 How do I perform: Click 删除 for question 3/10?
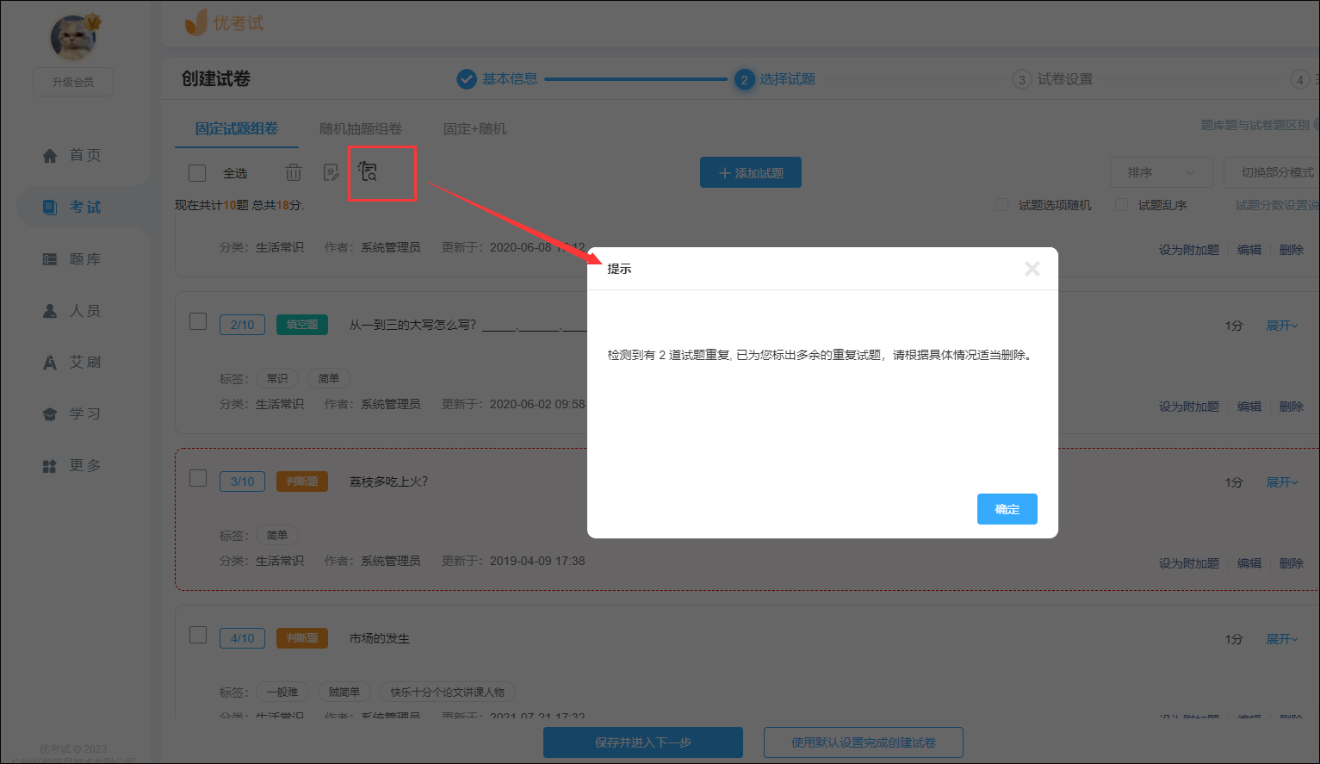point(1292,563)
